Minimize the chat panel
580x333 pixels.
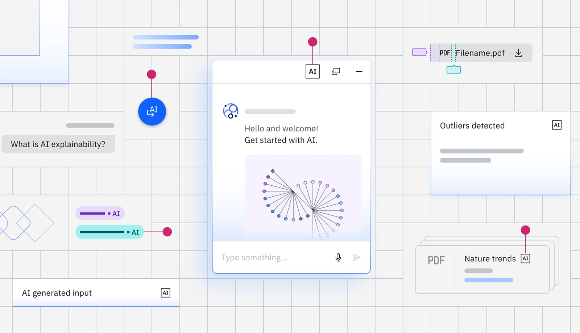coord(359,72)
